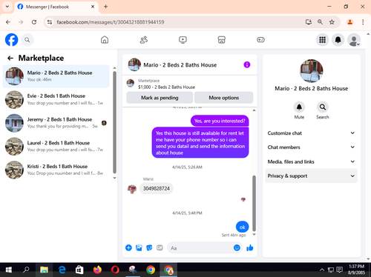Mute the conversation with Mario
The image size is (371, 277).
pos(299,107)
